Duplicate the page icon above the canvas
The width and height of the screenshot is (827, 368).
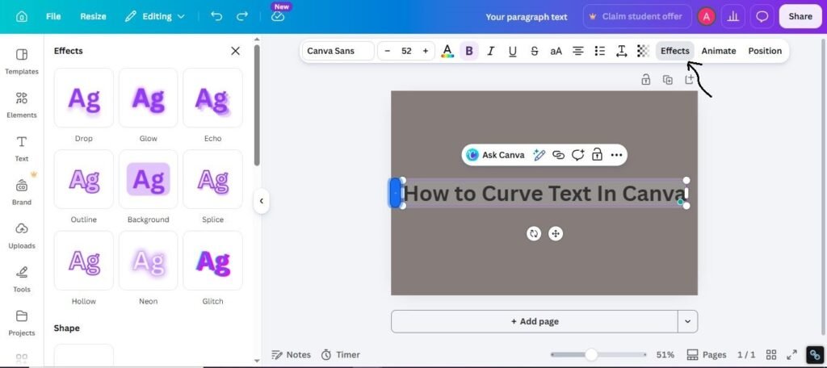[668, 80]
